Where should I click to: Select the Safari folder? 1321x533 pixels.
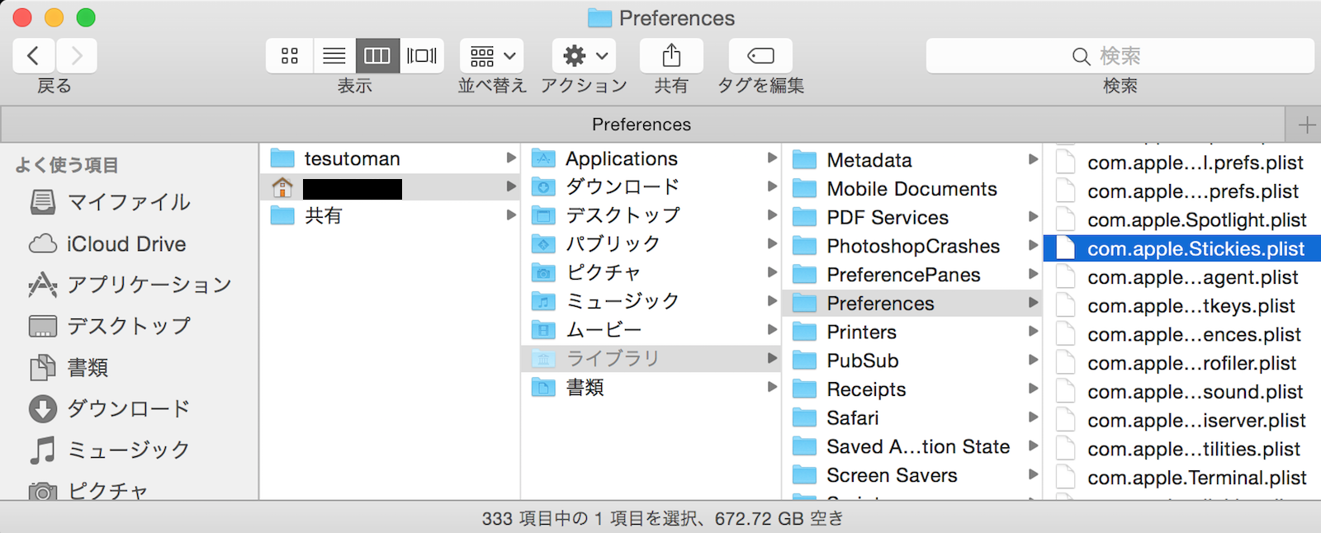852,418
